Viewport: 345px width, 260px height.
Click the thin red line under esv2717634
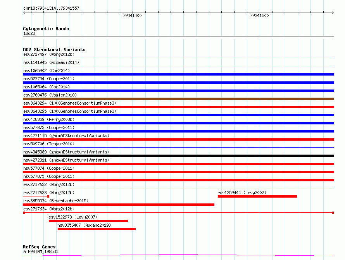click(178, 213)
